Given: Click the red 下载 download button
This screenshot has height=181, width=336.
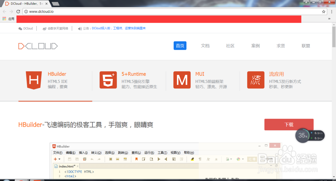Looking at the screenshot, I should (x=289, y=125).
